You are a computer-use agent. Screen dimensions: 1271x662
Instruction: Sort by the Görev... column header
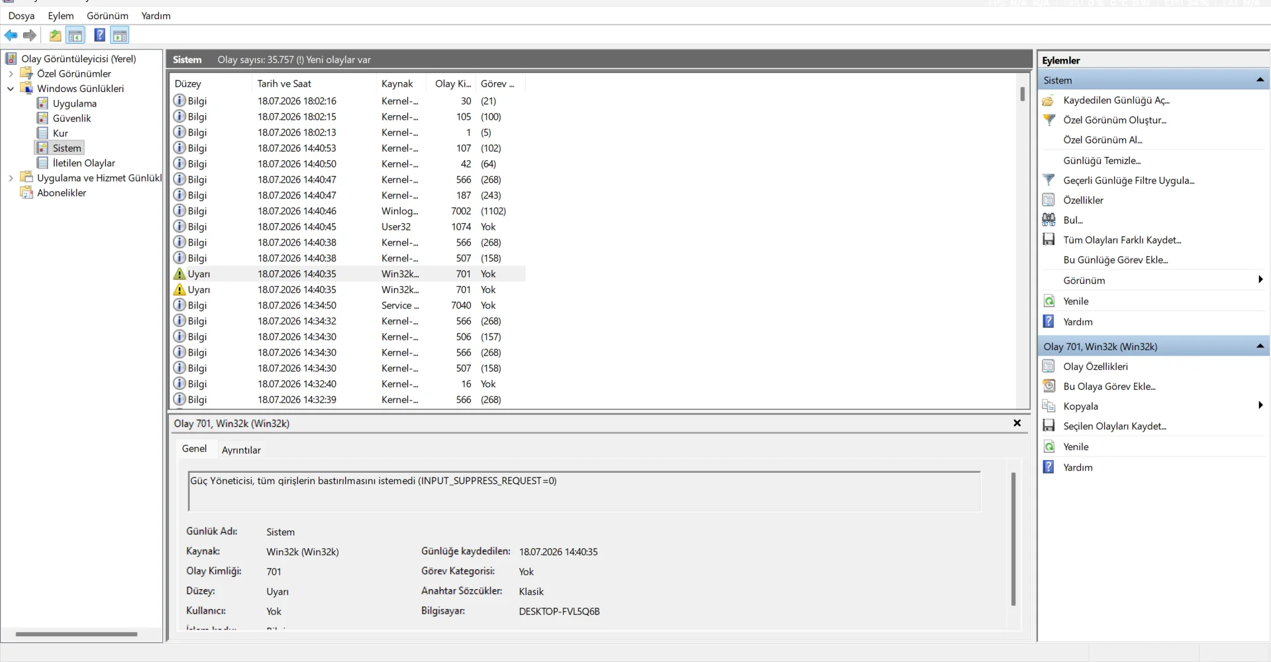(499, 84)
